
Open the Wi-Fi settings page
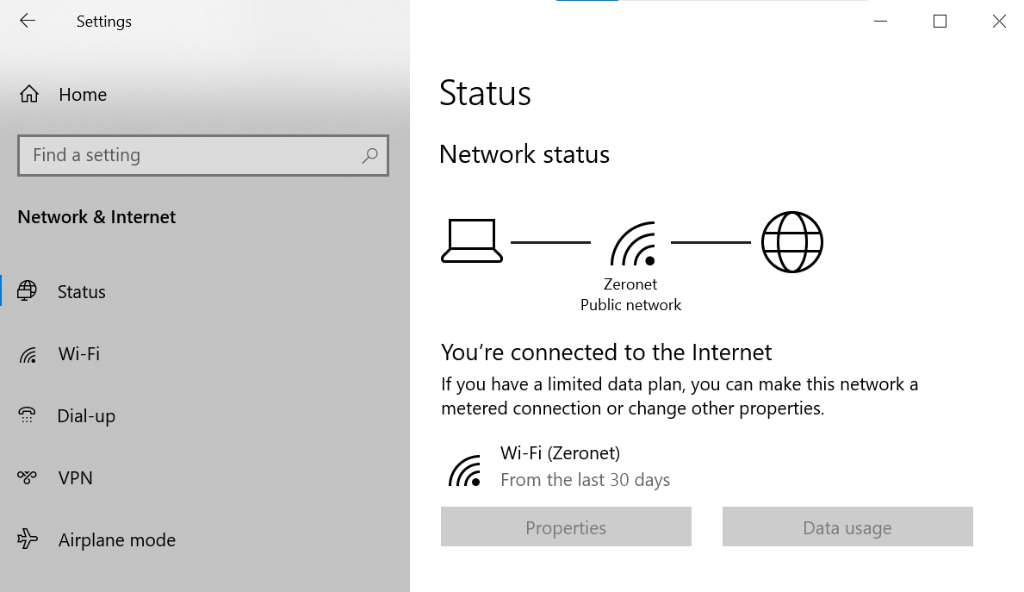[x=79, y=354]
